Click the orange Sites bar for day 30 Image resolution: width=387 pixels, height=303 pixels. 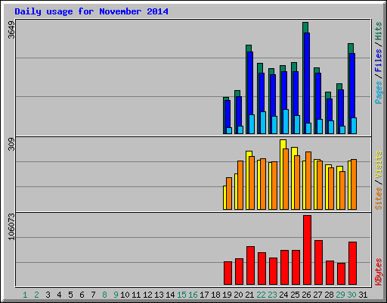[354, 184]
